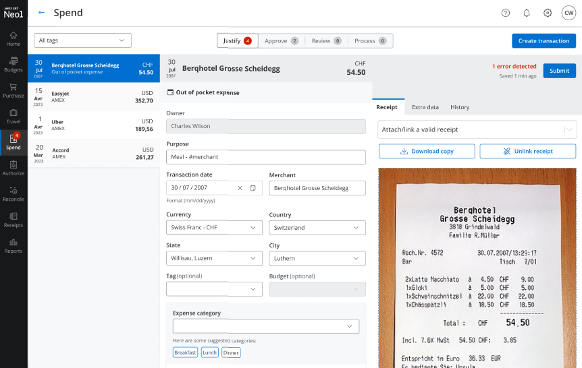Open the Extra data tab
Screen dimensions: 582x368
(425, 107)
